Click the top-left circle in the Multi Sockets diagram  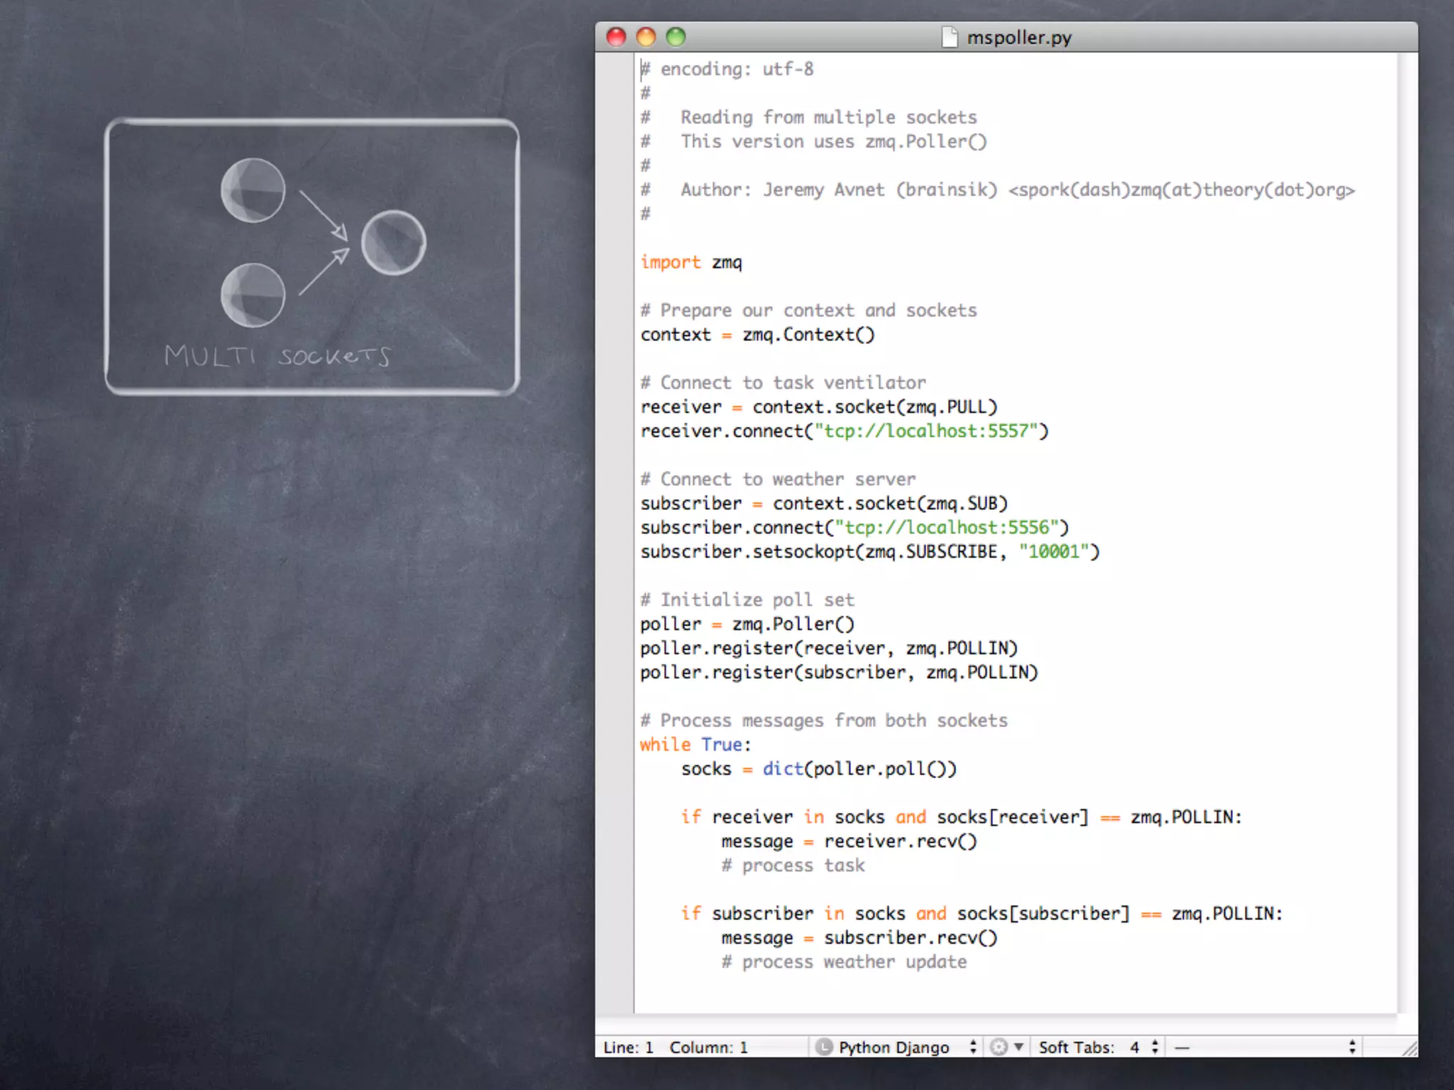(x=253, y=190)
